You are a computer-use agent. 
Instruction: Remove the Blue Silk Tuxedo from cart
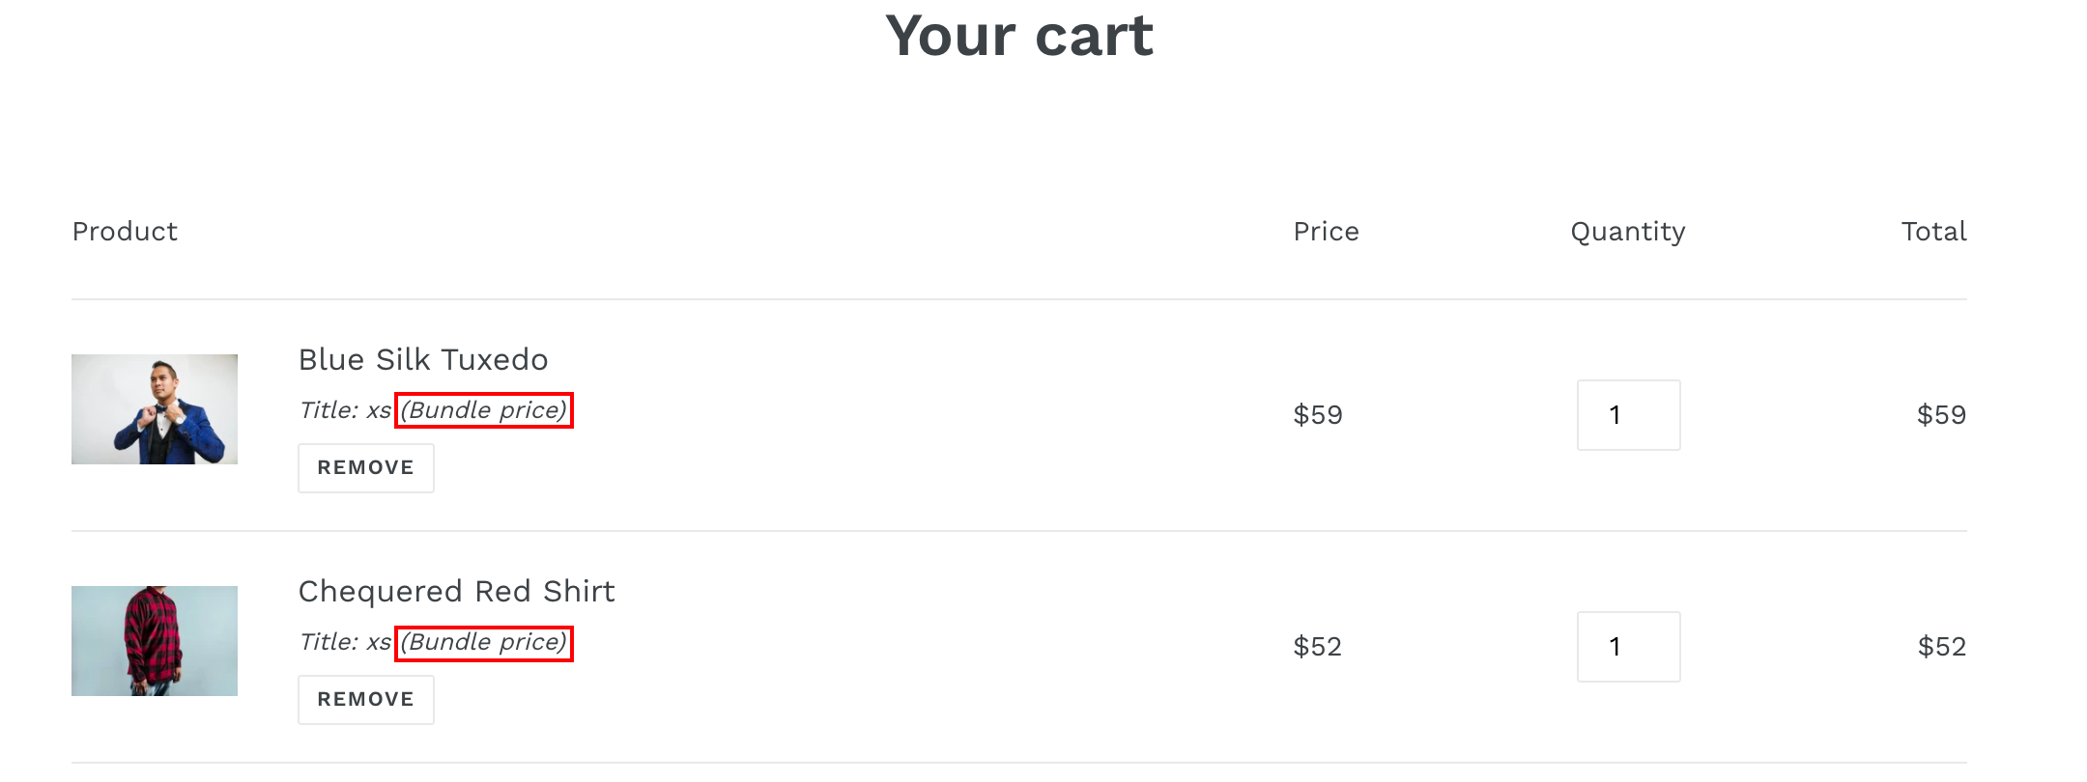pos(365,468)
